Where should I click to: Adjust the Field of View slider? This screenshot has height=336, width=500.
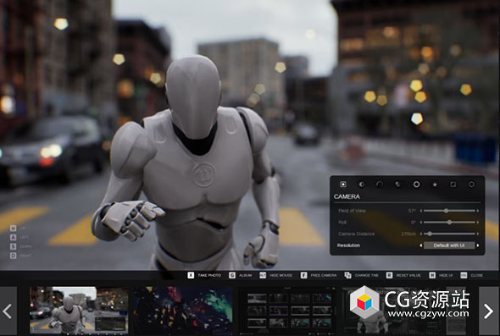[x=449, y=211]
